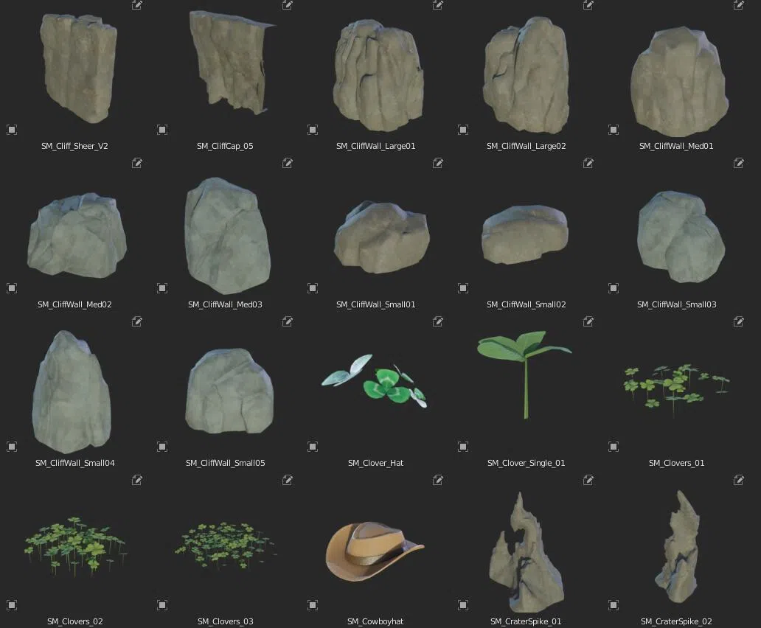Click edit icon for SM_Clovers_01
This screenshot has width=761, height=628.
[739, 321]
